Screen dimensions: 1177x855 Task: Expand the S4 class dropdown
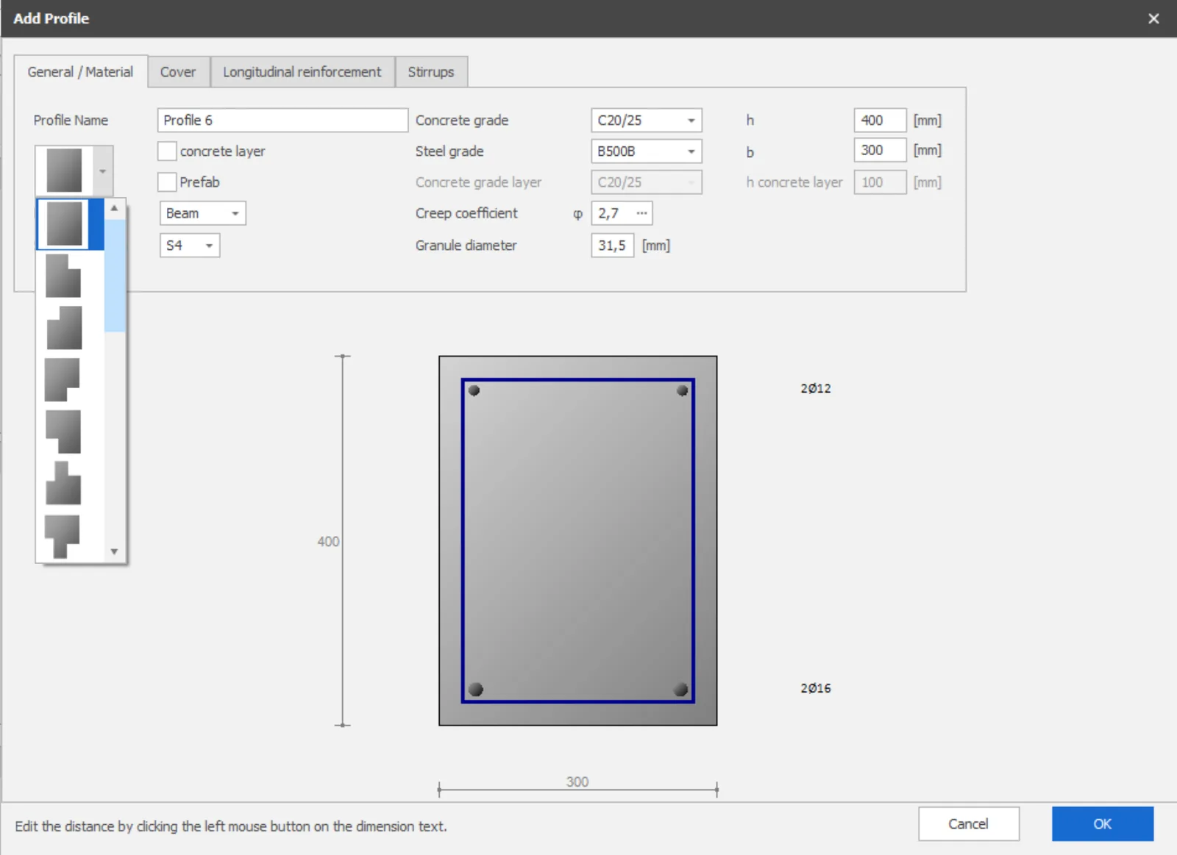pos(190,246)
